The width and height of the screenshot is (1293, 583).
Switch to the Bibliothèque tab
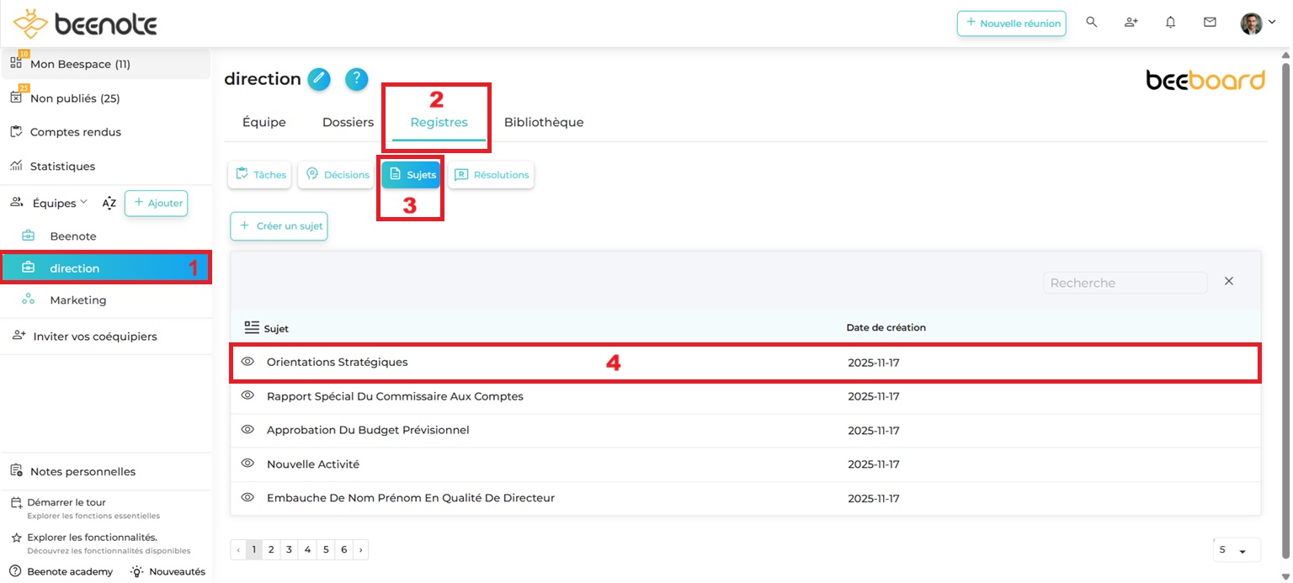click(x=543, y=123)
